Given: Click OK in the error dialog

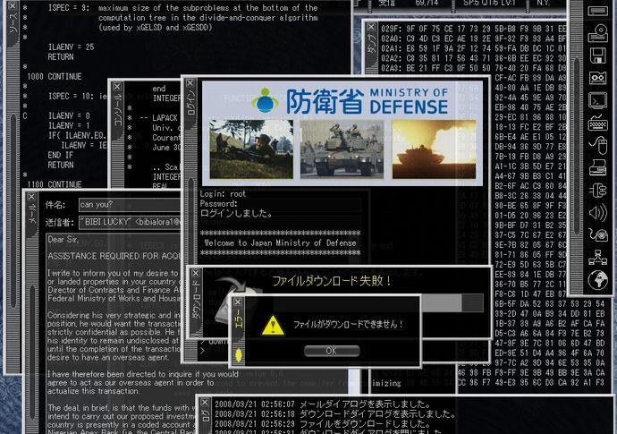Looking at the screenshot, I should point(332,351).
